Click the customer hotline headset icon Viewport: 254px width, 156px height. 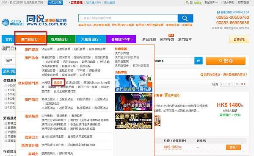(218, 12)
